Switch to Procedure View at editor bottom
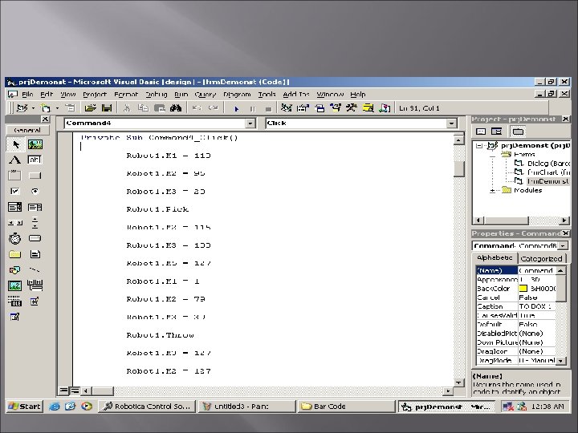This screenshot has width=578, height=433. (63, 391)
